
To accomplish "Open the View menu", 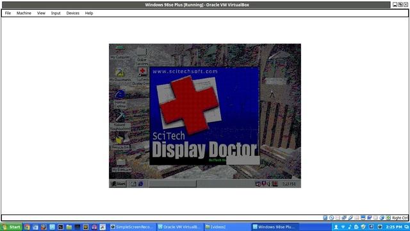I will click(41, 13).
